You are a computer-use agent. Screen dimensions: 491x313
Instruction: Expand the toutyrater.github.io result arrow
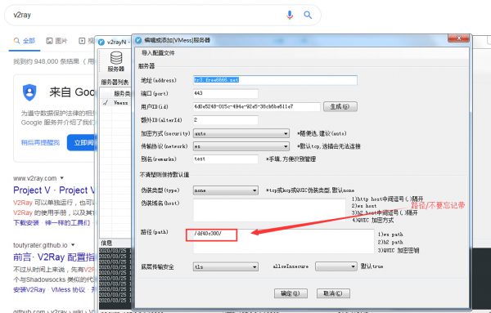[73, 245]
